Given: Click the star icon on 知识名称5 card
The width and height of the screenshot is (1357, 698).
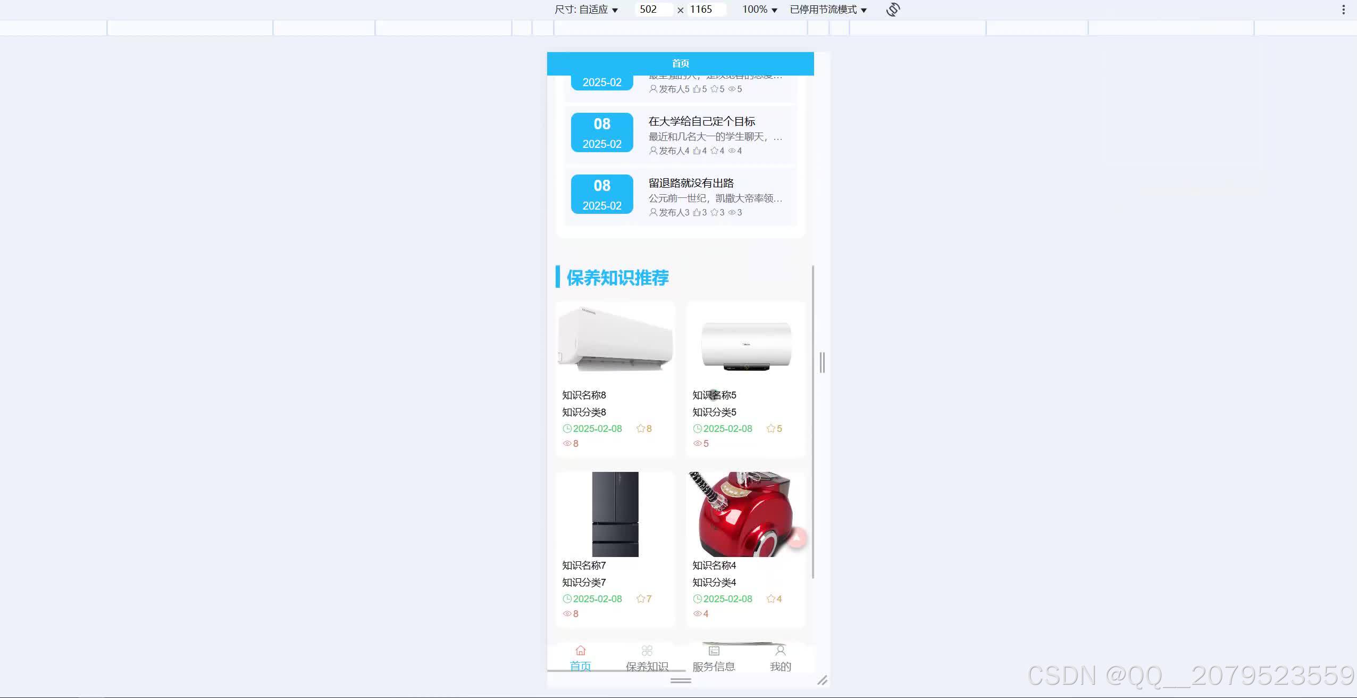Looking at the screenshot, I should point(770,428).
